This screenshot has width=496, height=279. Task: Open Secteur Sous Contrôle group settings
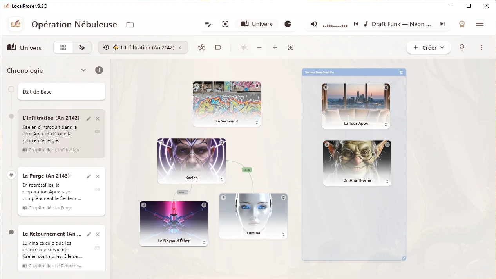tap(401, 72)
